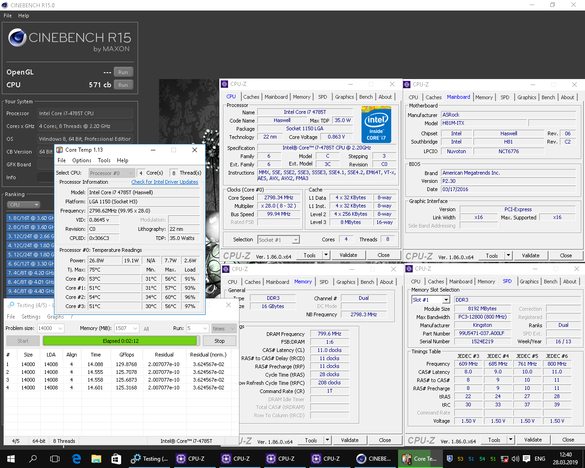The image size is (585, 468).
Task: Click Tools dropdown arrow in CPU-Z SPD window
Action: tap(511, 440)
